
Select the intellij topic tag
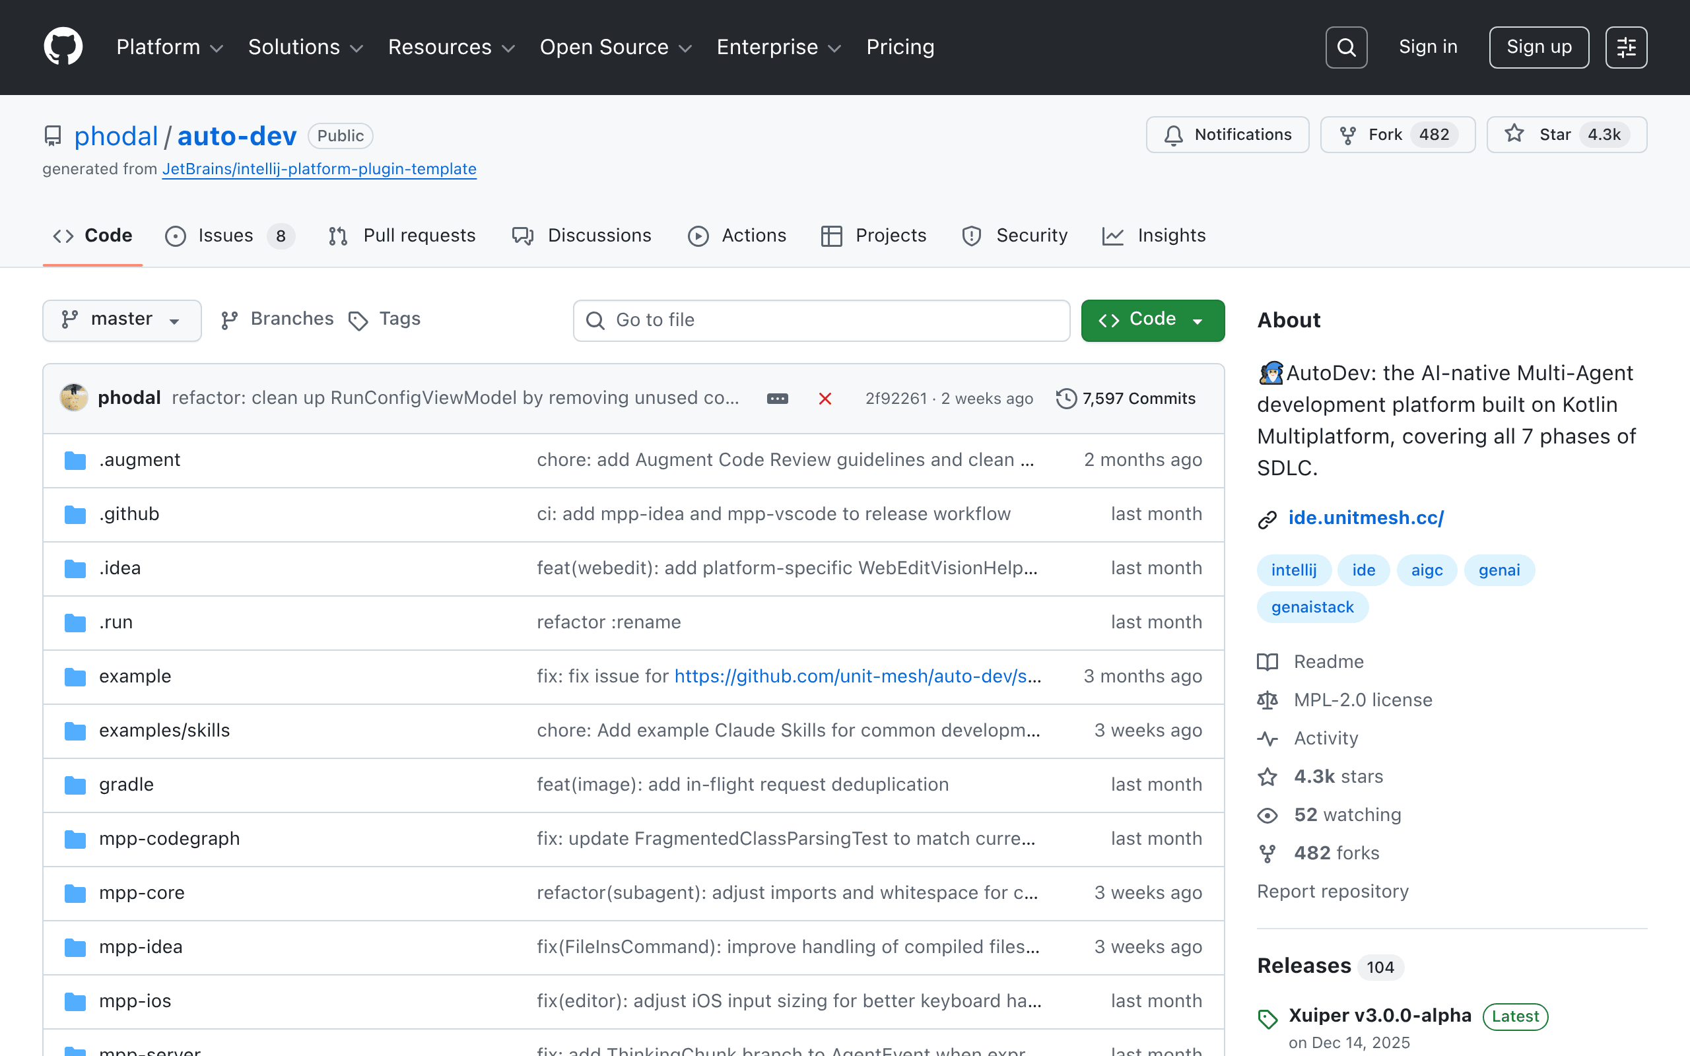click(1294, 570)
